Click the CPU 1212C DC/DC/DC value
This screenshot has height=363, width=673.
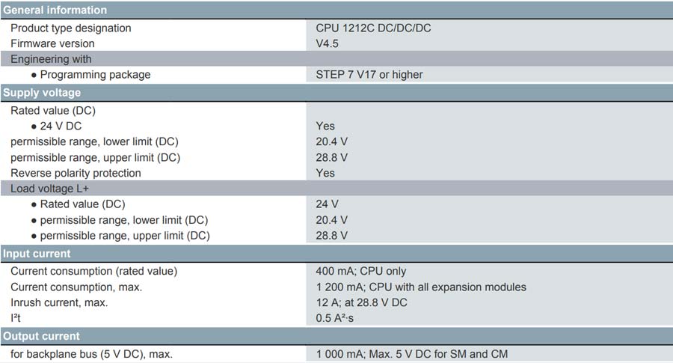(373, 28)
